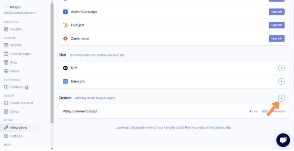
Task: Add the Drift chat integration
Action: (x=281, y=68)
